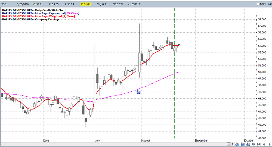Click the June label on time axis
The height and width of the screenshot is (147, 272).
click(x=47, y=140)
